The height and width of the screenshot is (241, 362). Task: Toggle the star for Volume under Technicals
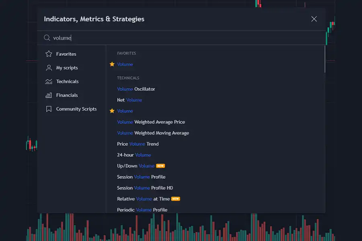112,111
